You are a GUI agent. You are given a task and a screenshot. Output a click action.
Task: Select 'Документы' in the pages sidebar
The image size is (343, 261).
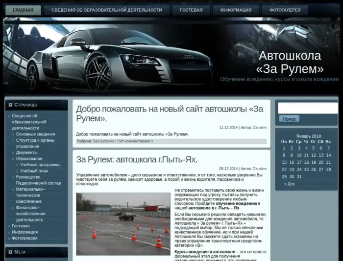coord(26,152)
